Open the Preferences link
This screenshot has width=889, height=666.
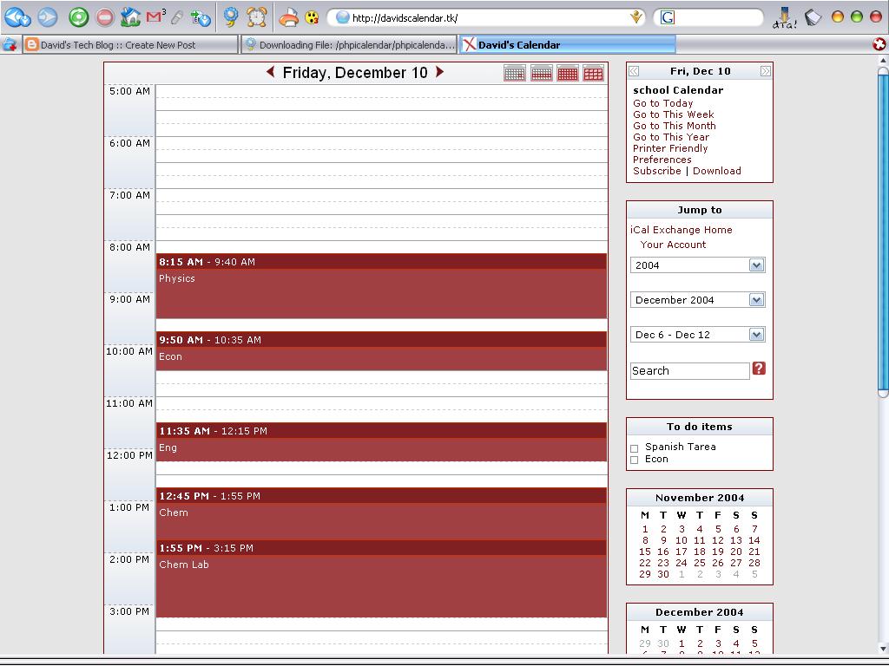point(662,160)
